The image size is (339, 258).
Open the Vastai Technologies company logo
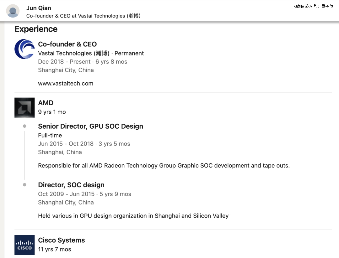point(24,49)
